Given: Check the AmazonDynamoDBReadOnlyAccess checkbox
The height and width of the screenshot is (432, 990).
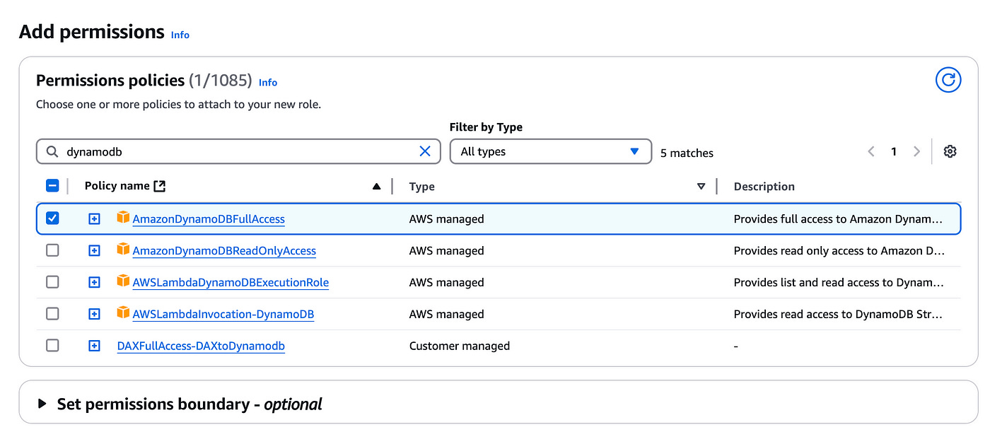Looking at the screenshot, I should click(x=52, y=250).
